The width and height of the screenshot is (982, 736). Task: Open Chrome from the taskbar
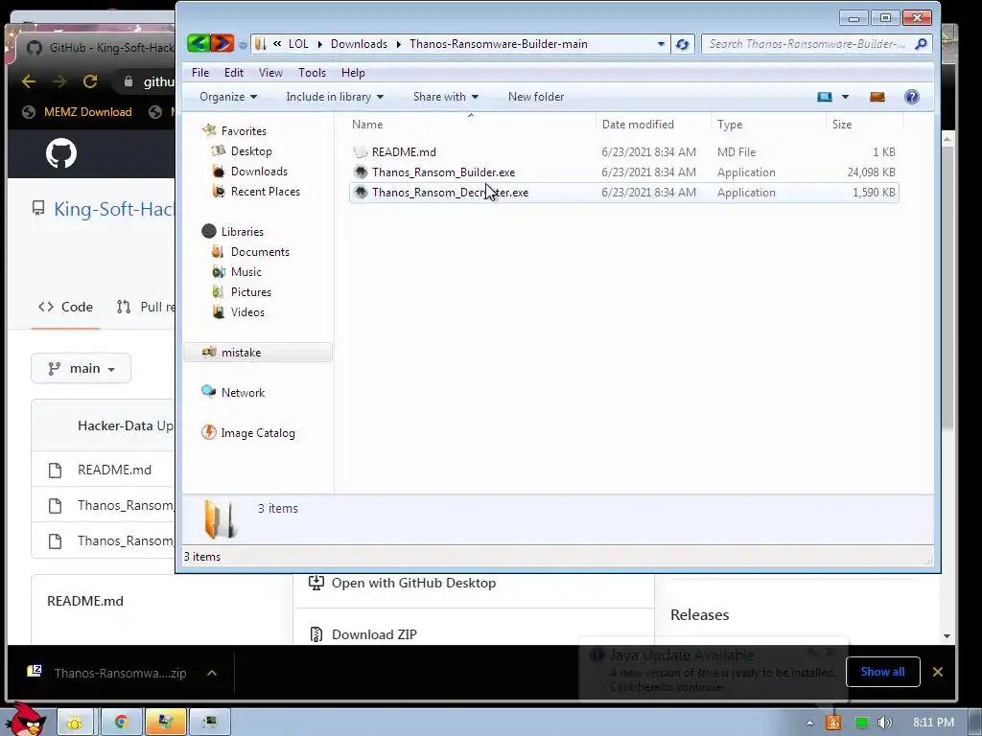[121, 723]
